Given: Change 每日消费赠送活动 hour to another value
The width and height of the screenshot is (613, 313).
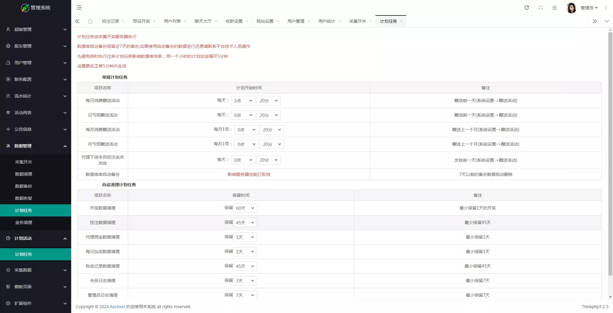Looking at the screenshot, I should (243, 100).
